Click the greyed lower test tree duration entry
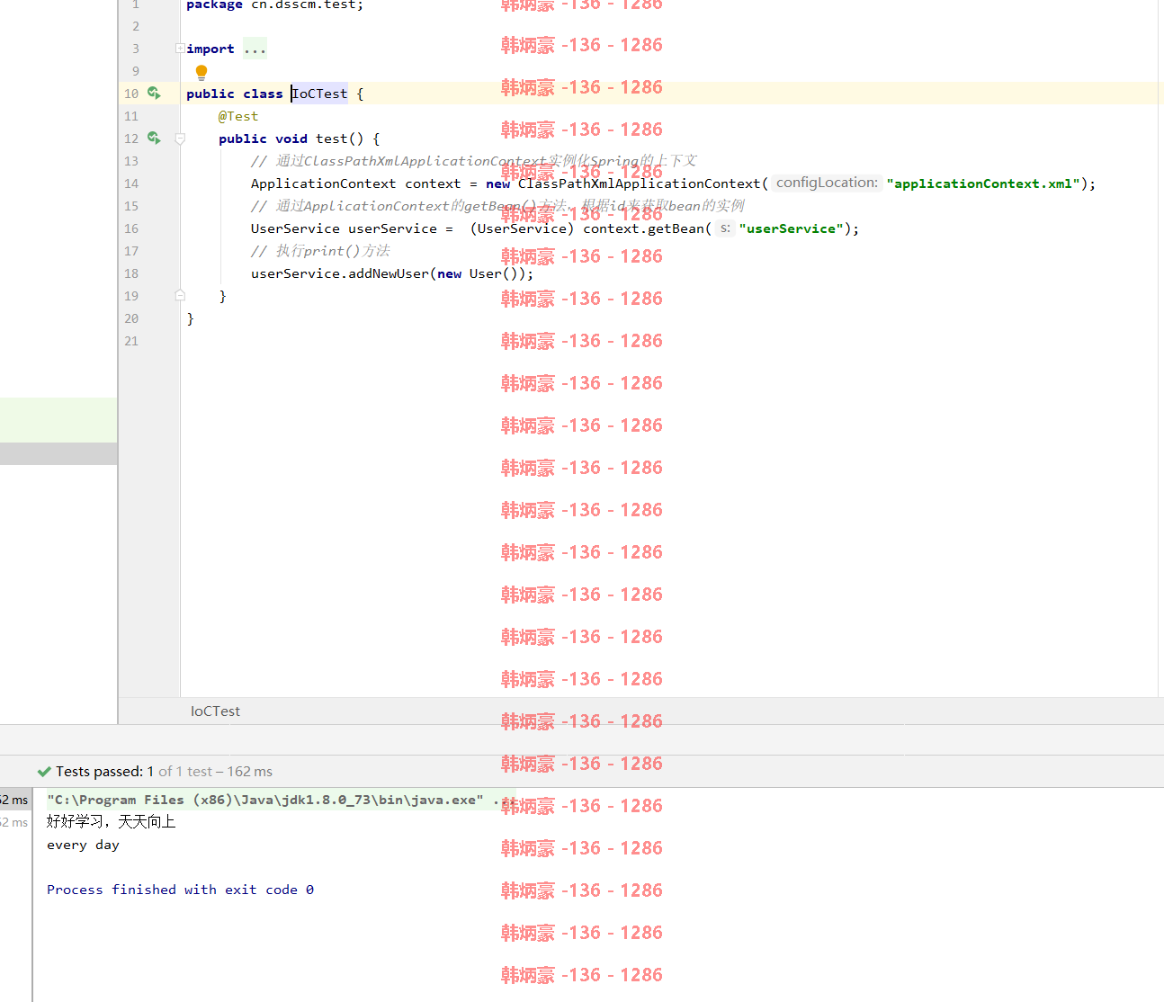Screen dimensions: 1164x1002 point(14,822)
